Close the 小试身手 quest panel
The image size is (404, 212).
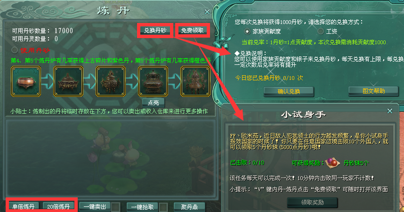(390, 111)
